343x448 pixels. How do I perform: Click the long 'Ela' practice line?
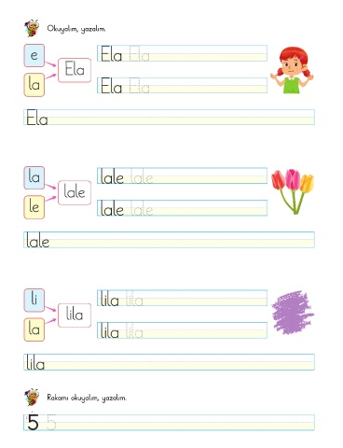pyautogui.click(x=170, y=117)
